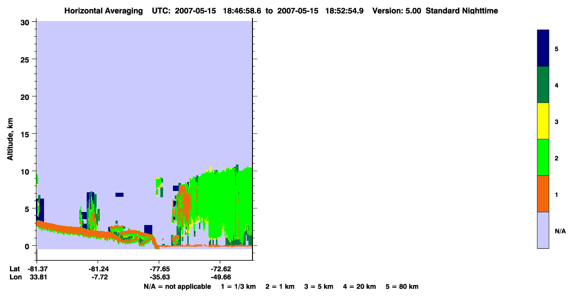This screenshot has width=584, height=299.
Task: Click the colorbar 'N/A' label
Action: click(x=560, y=231)
